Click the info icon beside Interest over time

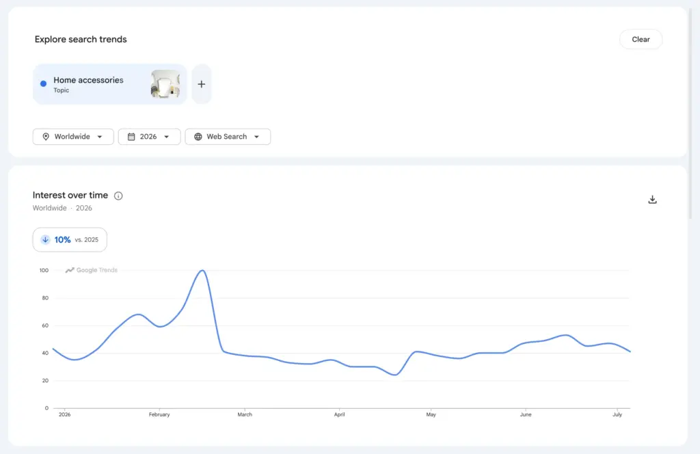[x=118, y=196]
